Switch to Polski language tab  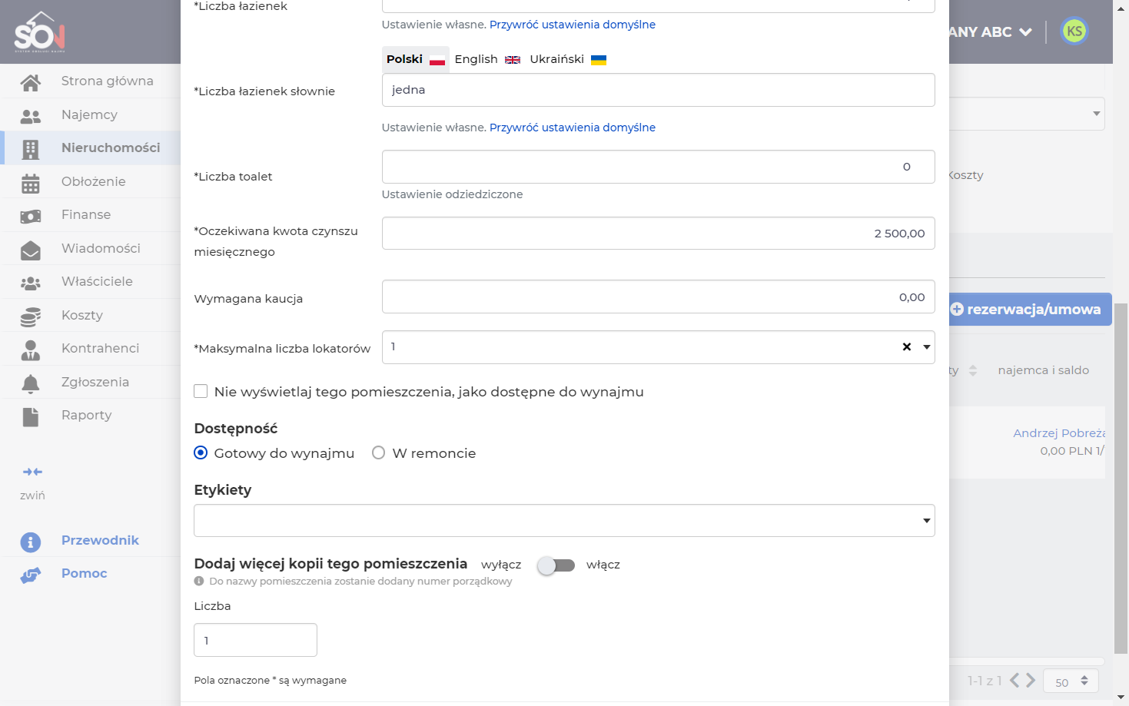(x=416, y=59)
